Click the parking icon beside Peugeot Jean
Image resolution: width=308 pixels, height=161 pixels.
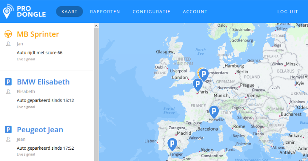pos(8,130)
